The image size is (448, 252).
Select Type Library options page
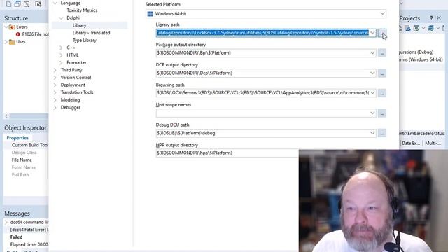84,41
